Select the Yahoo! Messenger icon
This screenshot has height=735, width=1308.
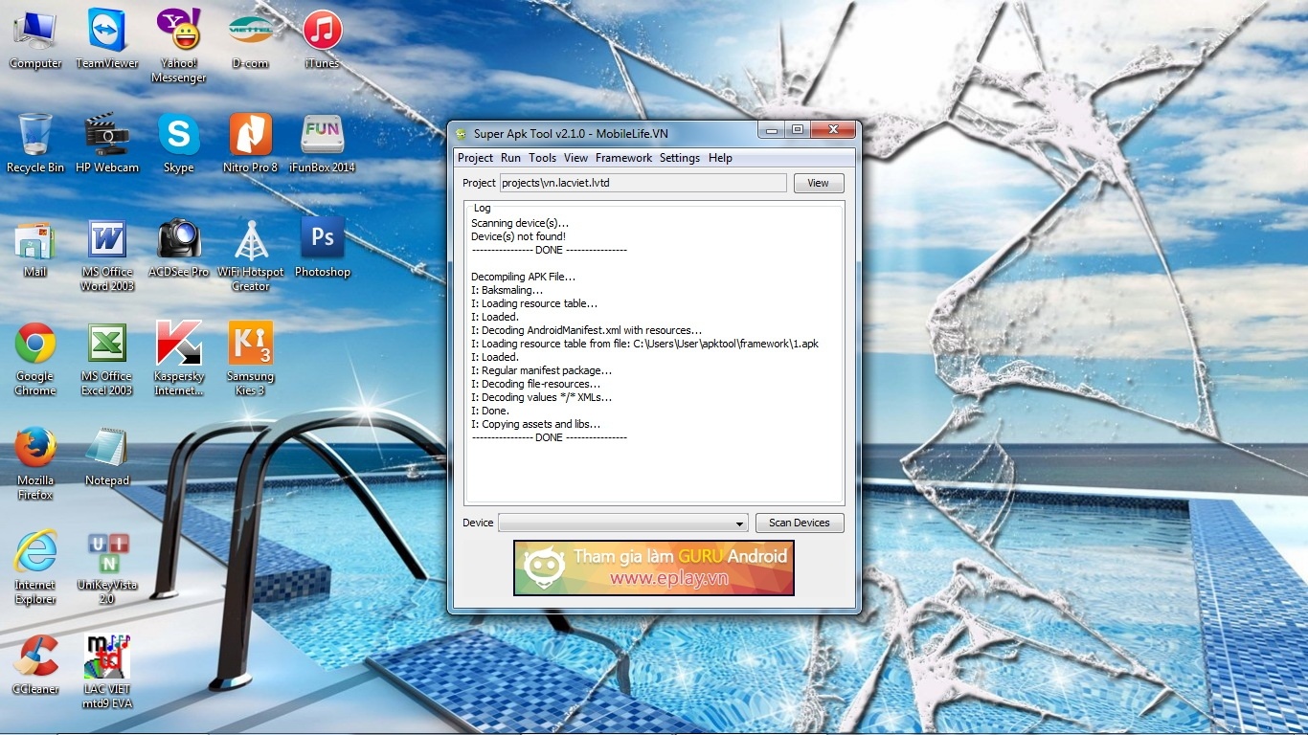179,45
